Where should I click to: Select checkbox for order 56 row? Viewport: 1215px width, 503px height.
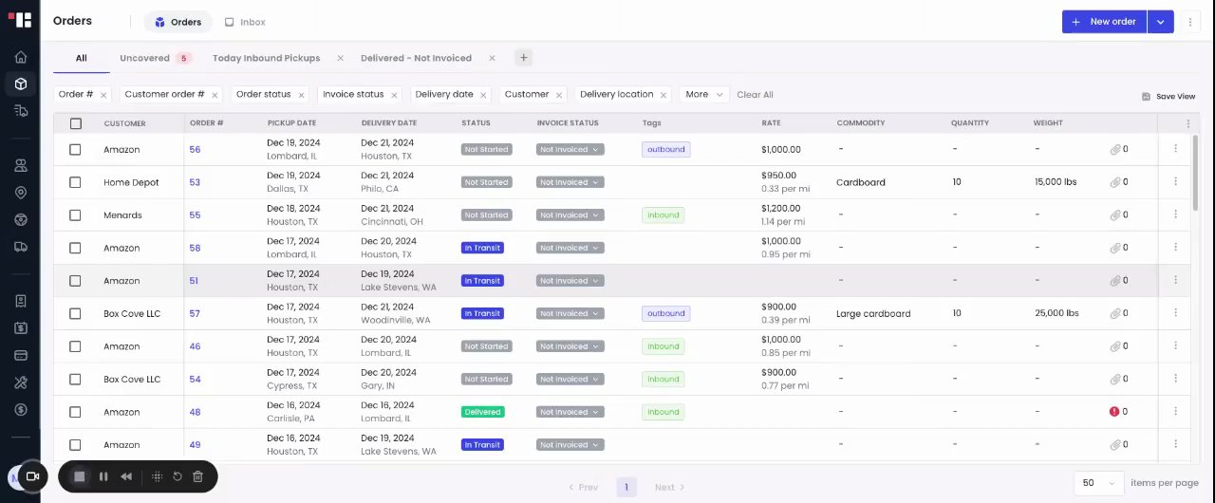click(75, 149)
